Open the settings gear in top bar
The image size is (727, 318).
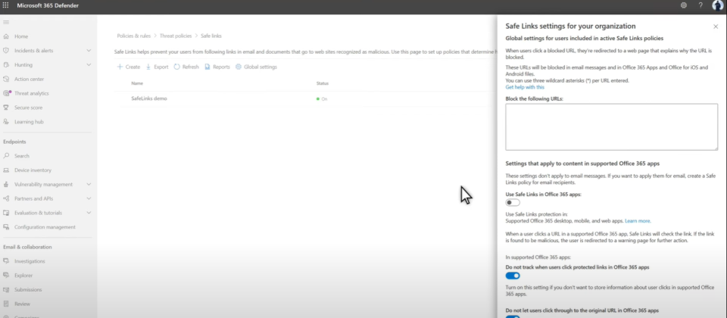point(683,5)
